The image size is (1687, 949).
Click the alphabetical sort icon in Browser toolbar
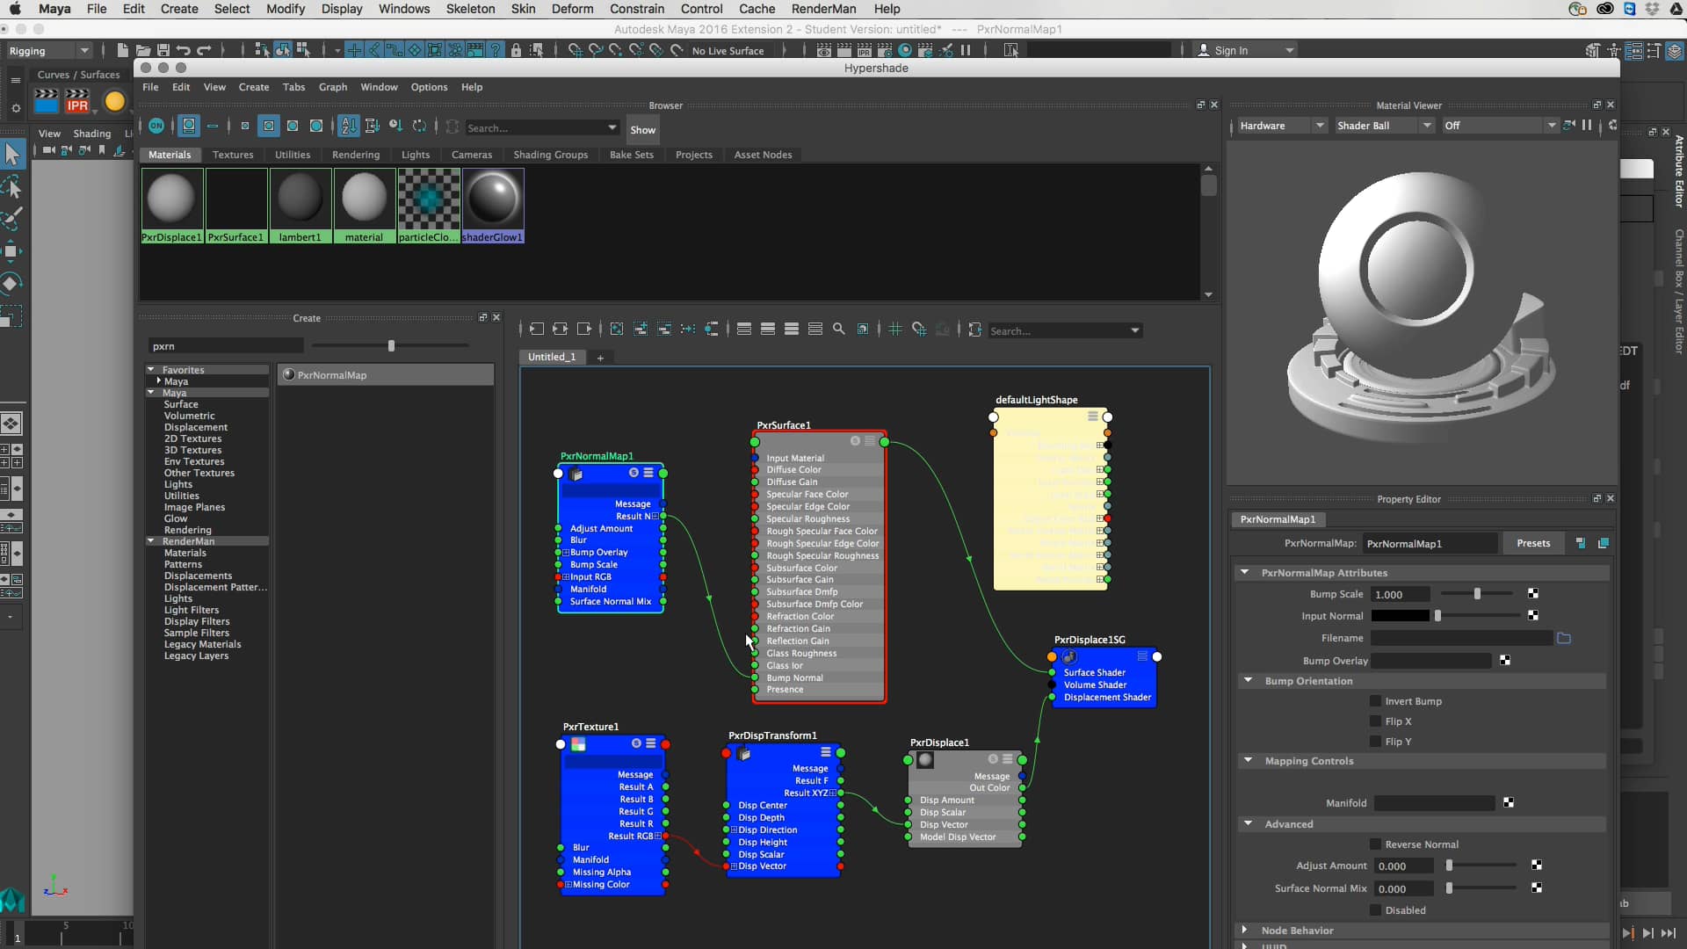347,126
